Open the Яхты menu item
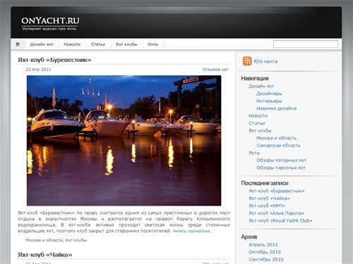The width and height of the screenshot is (353, 264). (153, 44)
